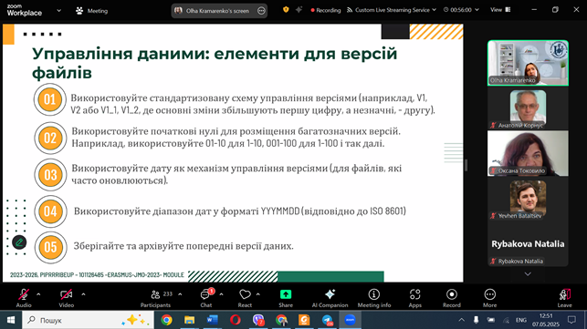The image size is (587, 329).
Task: Select Rybakova Natalia participant tile
Action: pos(528,243)
